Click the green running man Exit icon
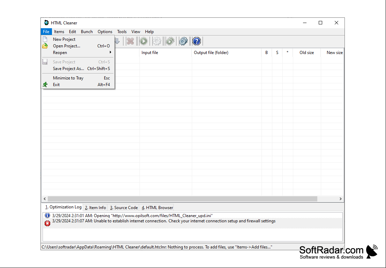386x268 pixels. [x=45, y=84]
